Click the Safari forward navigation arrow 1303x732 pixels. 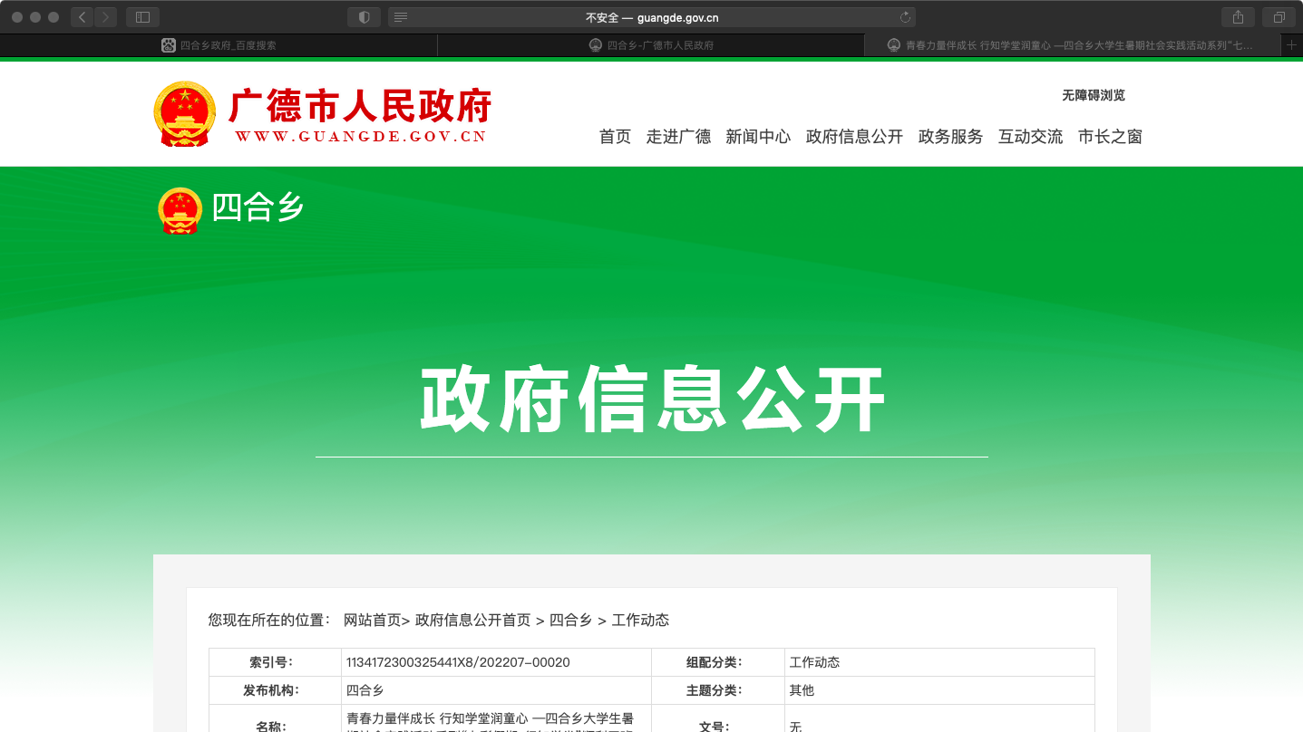[x=106, y=17]
